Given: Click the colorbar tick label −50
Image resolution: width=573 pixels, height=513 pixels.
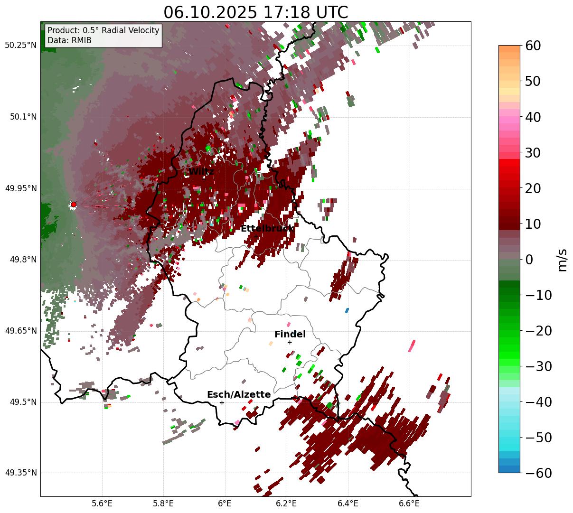Looking at the screenshot, I should click(538, 437).
